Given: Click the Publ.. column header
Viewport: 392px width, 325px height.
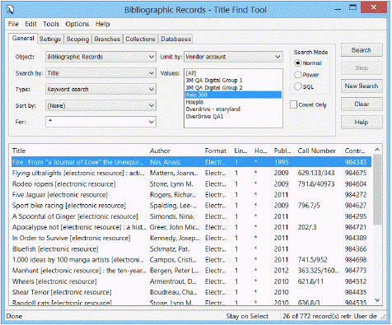Looking at the screenshot, I should [x=282, y=151].
